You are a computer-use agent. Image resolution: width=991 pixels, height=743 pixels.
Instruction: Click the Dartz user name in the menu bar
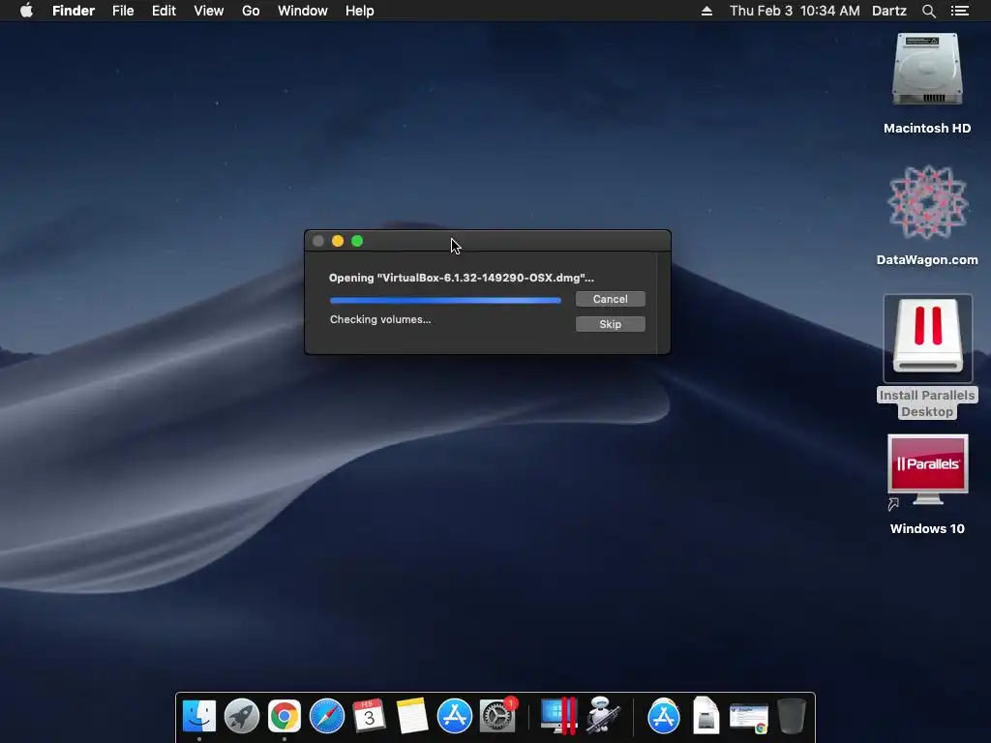tap(888, 11)
